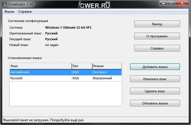This screenshot has width=191, height=125.
Task: Click the Vistalizator title bar icon
Action: pos(4,4)
